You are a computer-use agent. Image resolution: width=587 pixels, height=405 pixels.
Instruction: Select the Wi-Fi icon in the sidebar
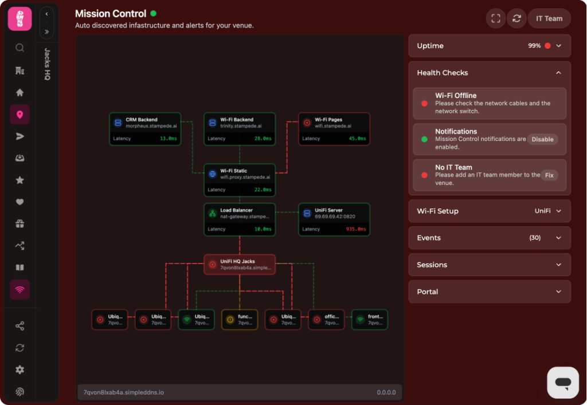[x=20, y=289]
